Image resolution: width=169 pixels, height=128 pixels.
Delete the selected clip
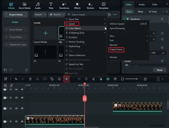tap(30, 79)
